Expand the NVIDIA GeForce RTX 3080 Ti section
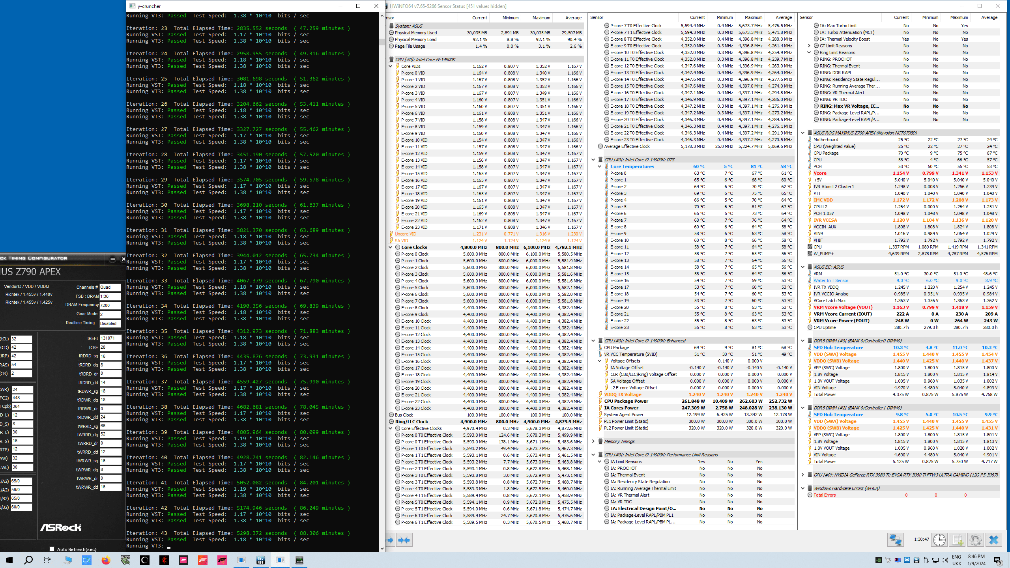This screenshot has height=568, width=1010. pyautogui.click(x=803, y=475)
